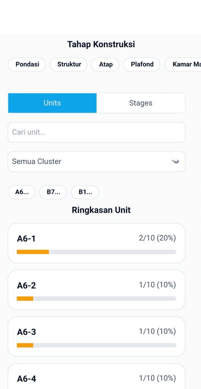Tap the Plafond stage chip
Screen dimensions: 201x389
[141, 65]
